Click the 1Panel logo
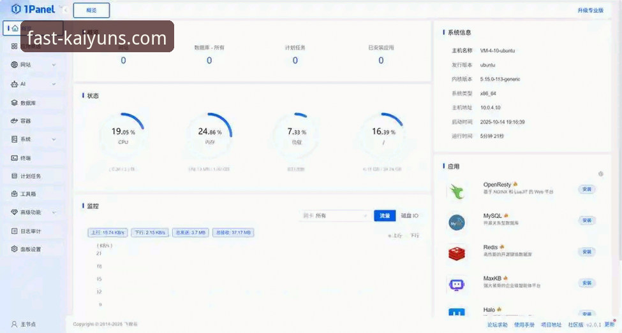 33,9
